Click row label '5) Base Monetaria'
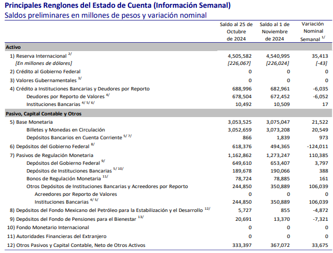Screen dimensions: 333x253 pyautogui.click(x=31, y=122)
